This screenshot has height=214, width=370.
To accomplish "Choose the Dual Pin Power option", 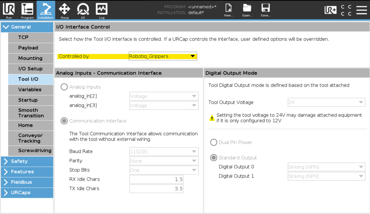I will click(214, 142).
